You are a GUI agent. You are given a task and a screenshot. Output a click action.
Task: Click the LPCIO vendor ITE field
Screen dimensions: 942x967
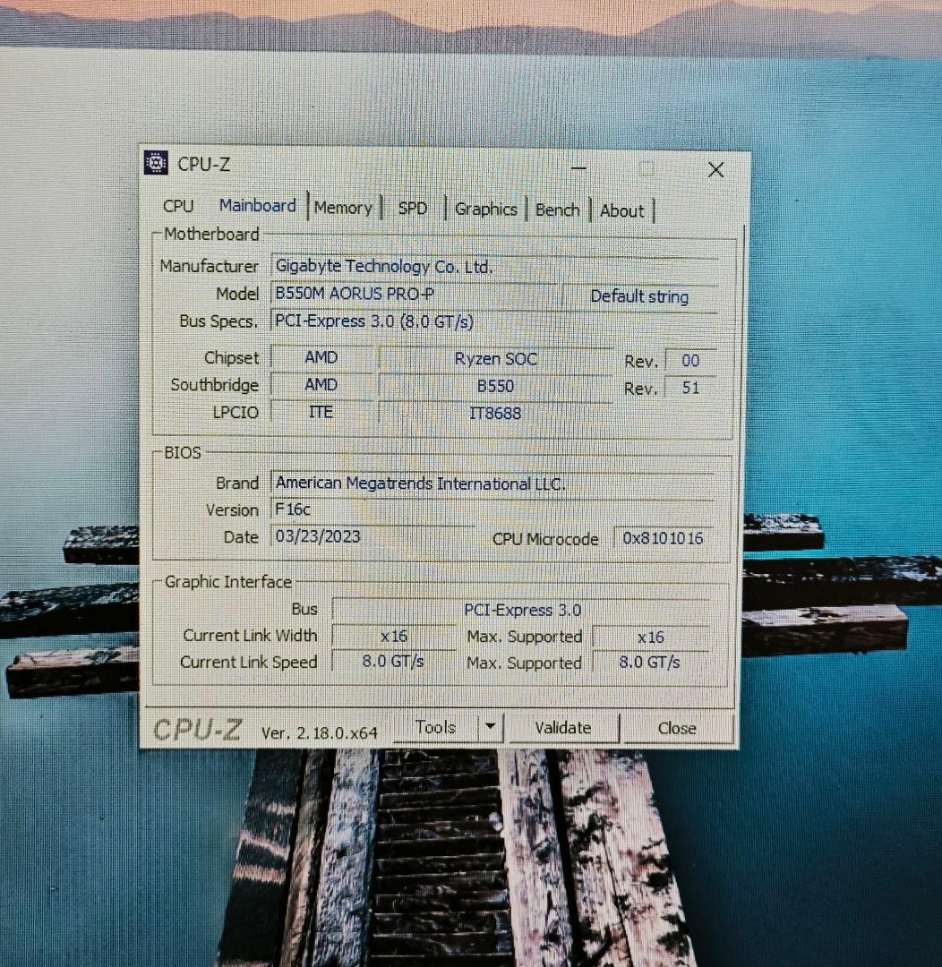pos(321,412)
